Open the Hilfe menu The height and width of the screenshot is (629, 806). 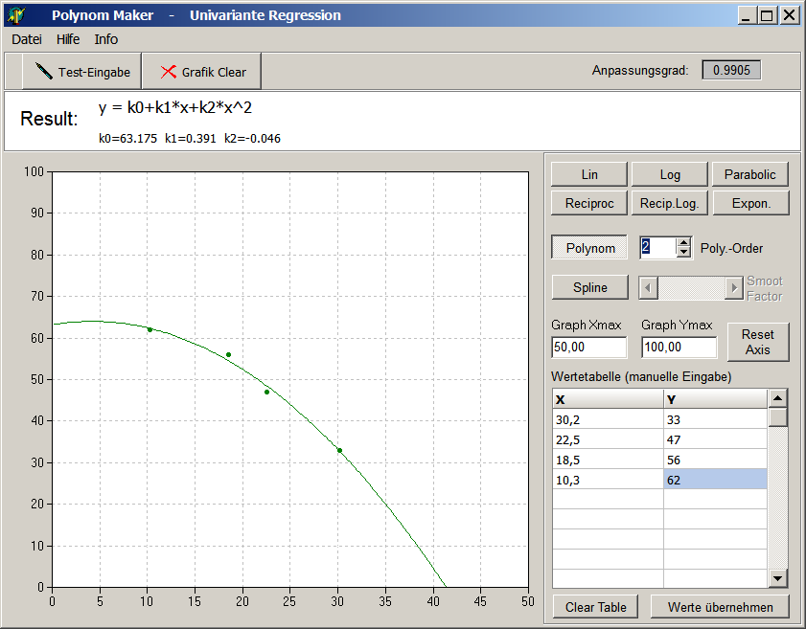(x=68, y=39)
